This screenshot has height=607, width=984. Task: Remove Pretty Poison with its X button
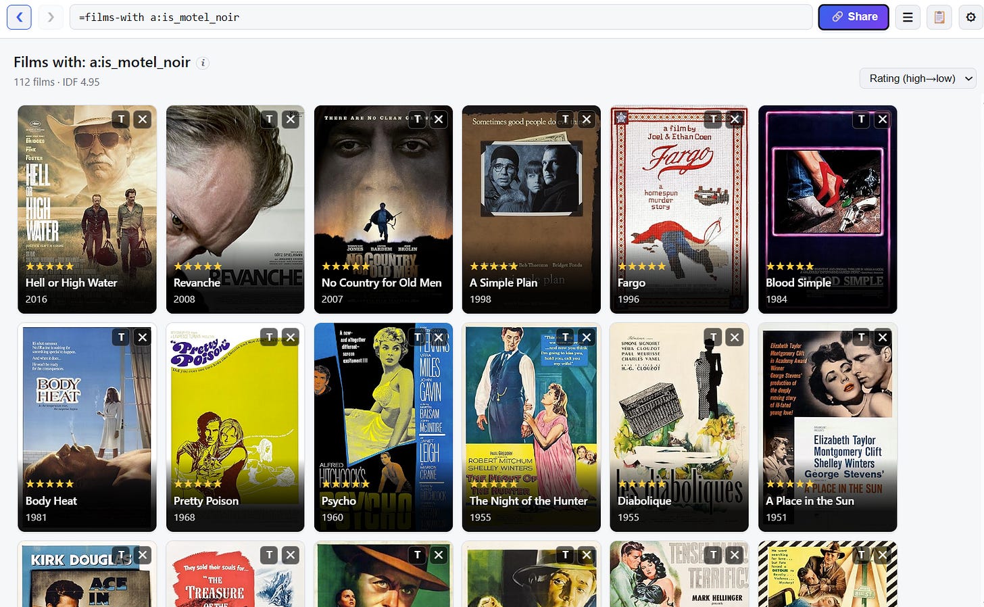click(291, 337)
